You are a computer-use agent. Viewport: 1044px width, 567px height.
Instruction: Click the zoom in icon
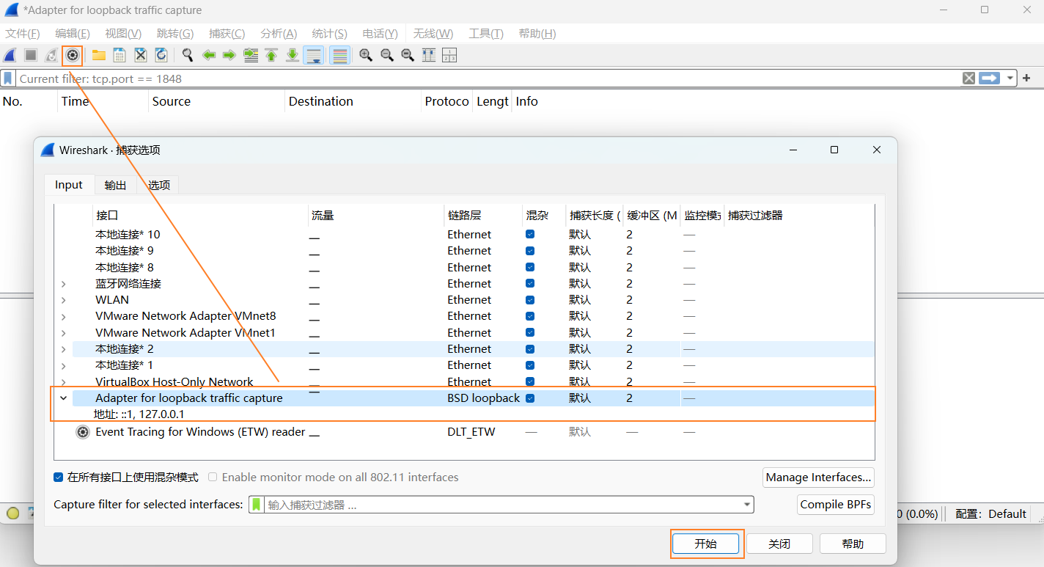point(366,55)
